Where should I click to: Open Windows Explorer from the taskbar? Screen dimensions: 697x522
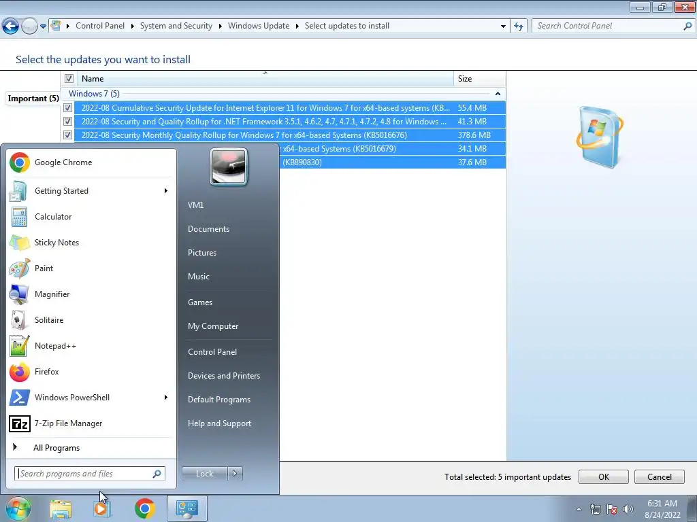[x=61, y=508]
